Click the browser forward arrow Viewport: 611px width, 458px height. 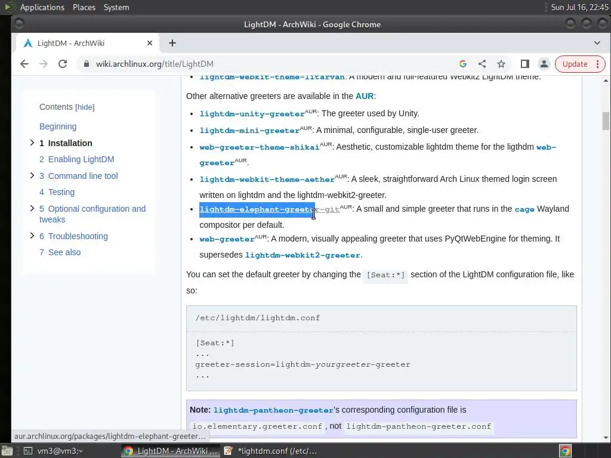pyautogui.click(x=43, y=64)
